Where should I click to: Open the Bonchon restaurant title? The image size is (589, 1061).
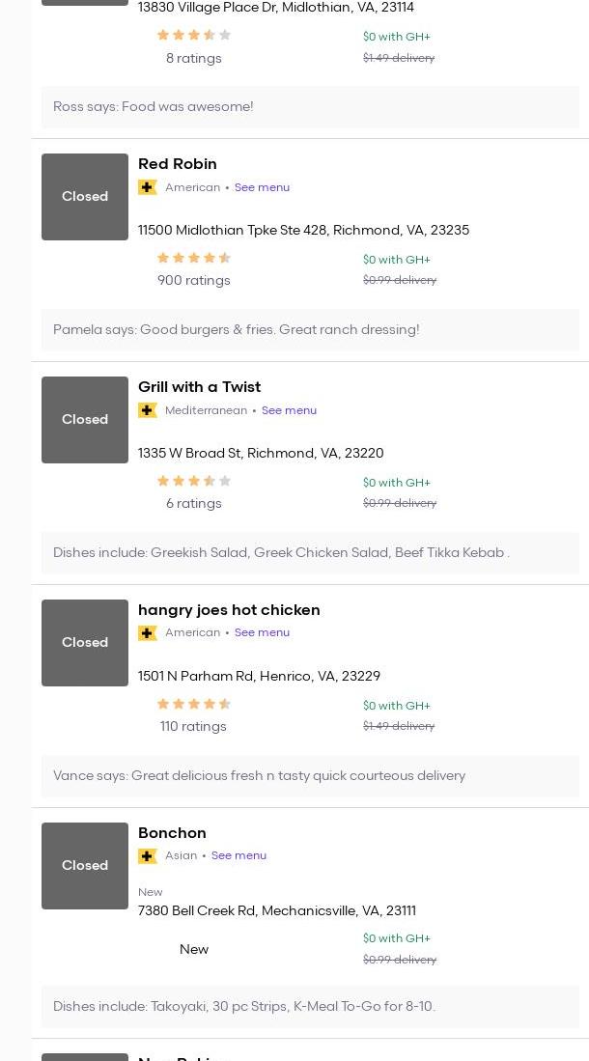[x=172, y=833]
